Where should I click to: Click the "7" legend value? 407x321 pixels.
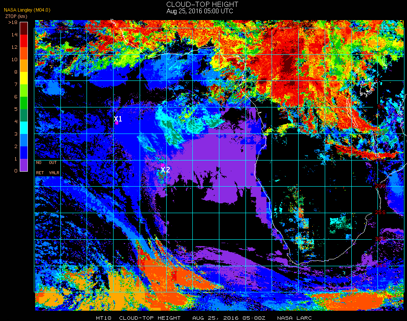(x=16, y=84)
